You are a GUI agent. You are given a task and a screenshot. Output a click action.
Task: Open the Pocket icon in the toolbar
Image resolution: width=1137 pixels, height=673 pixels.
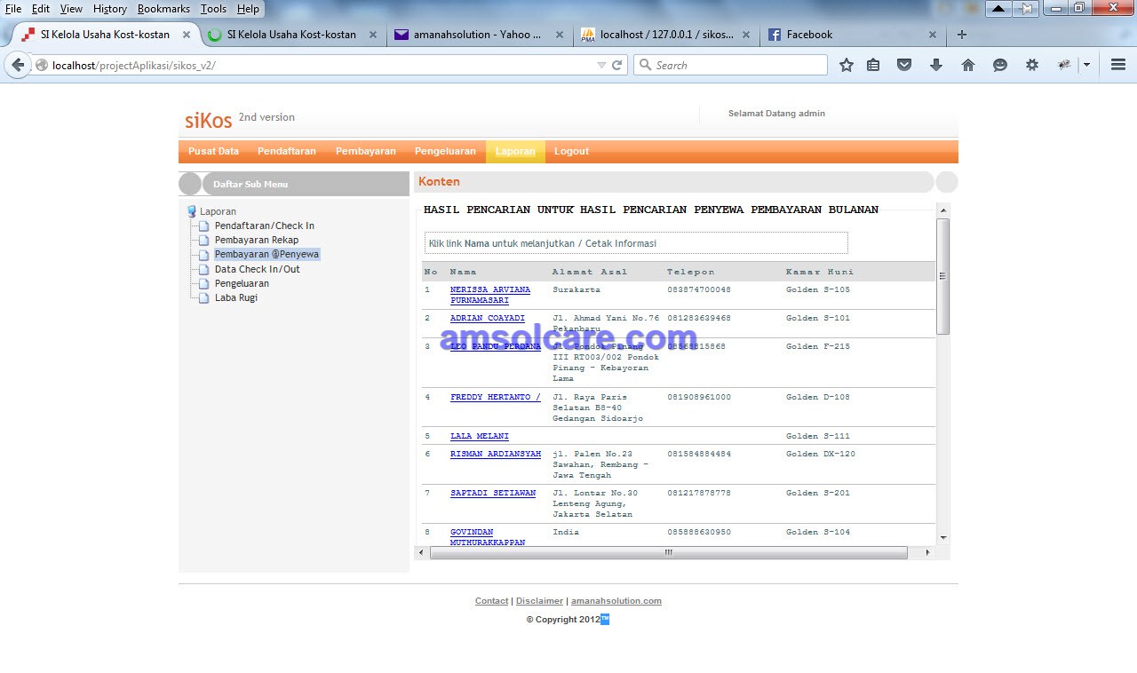pyautogui.click(x=904, y=65)
